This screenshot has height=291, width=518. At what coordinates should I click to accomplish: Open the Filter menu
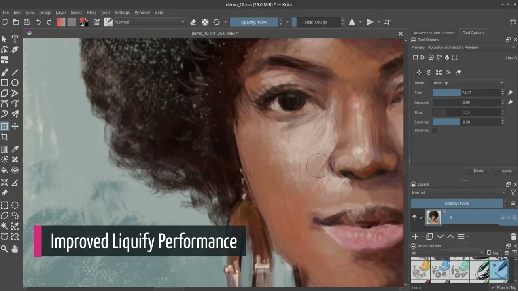click(x=91, y=13)
